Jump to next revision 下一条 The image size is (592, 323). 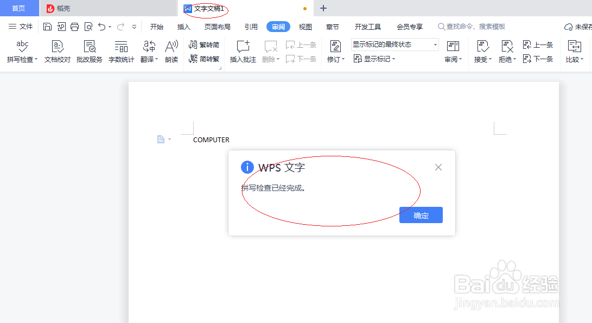click(x=538, y=59)
